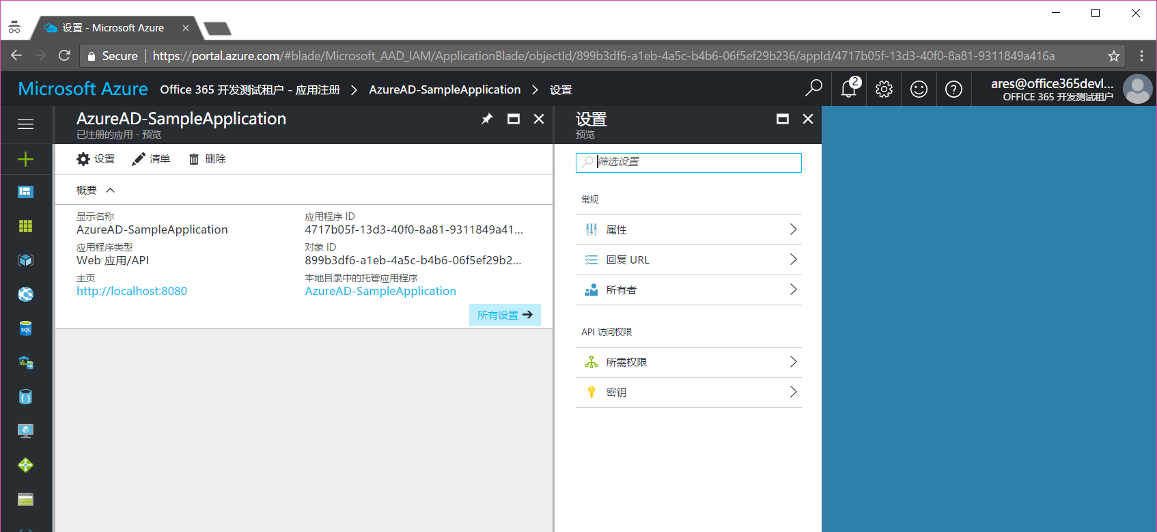This screenshot has width=1157, height=532.
Task: Collapse the 概要 section
Action: click(x=96, y=190)
